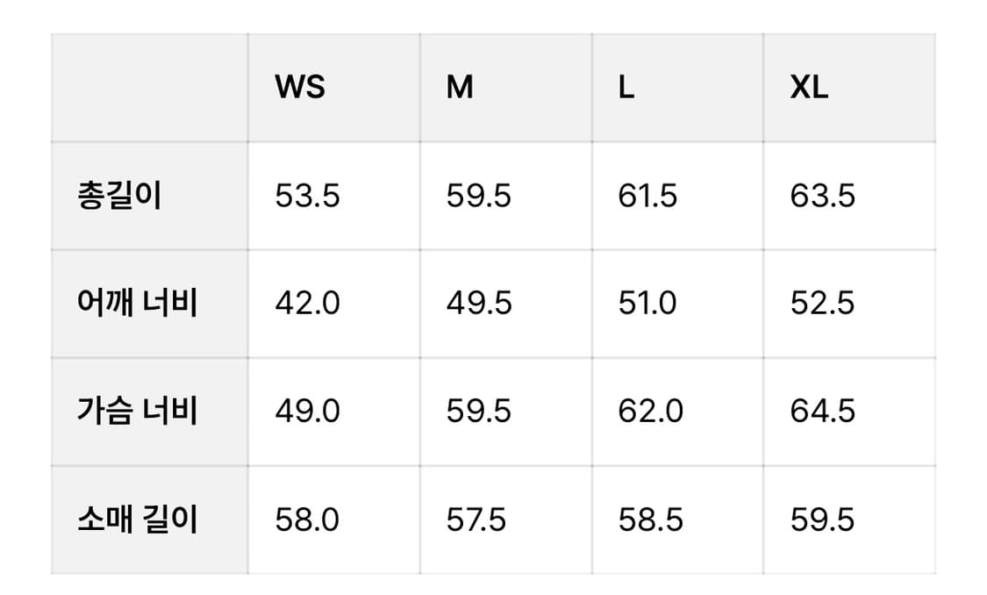
Task: Click the 42.0 shoulder width cell
Action: pyautogui.click(x=307, y=304)
